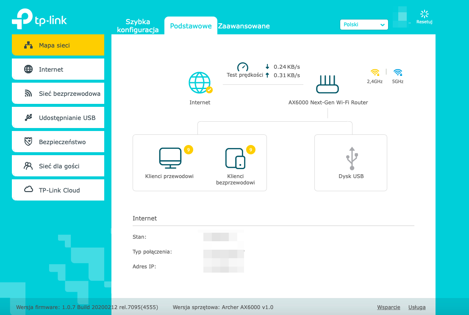Viewport: 469px width, 315px height.
Task: Click the Wsparcie link in footer
Action: (x=389, y=307)
